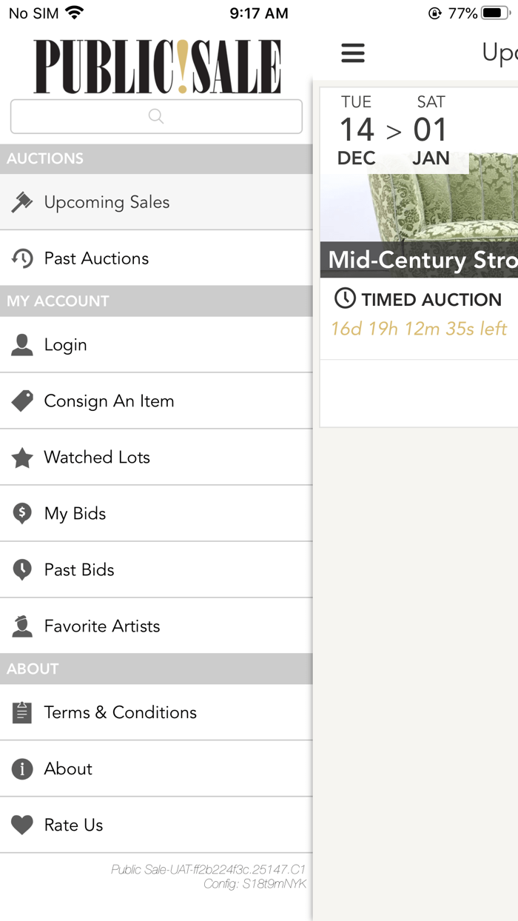The image size is (518, 921).
Task: Click the clock pin icon for Past Bids
Action: 22,570
